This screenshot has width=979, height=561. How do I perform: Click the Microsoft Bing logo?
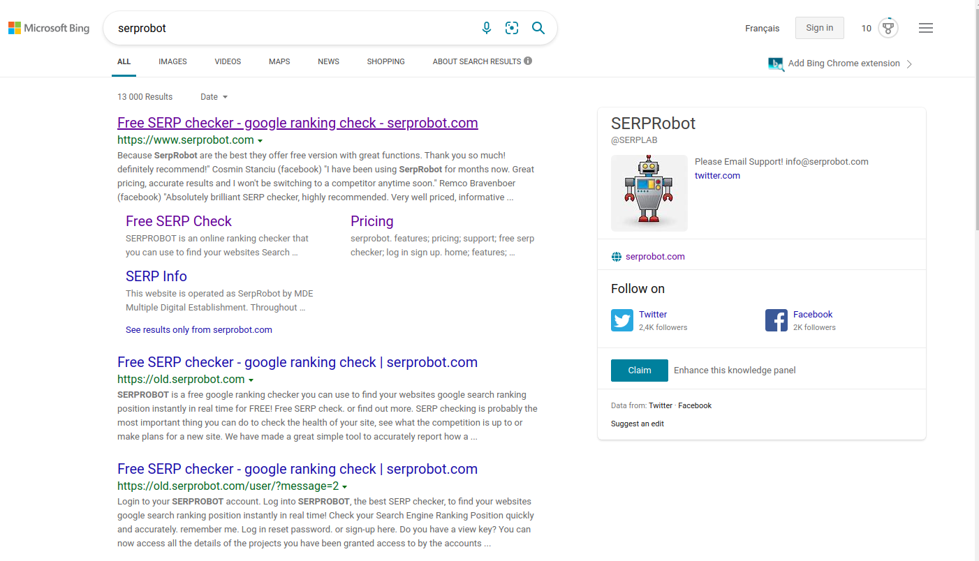pos(49,28)
